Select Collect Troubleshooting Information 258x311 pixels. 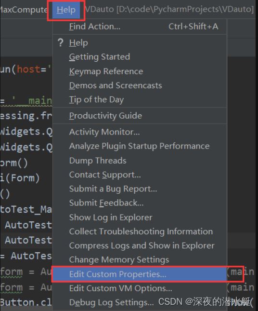[140, 231]
